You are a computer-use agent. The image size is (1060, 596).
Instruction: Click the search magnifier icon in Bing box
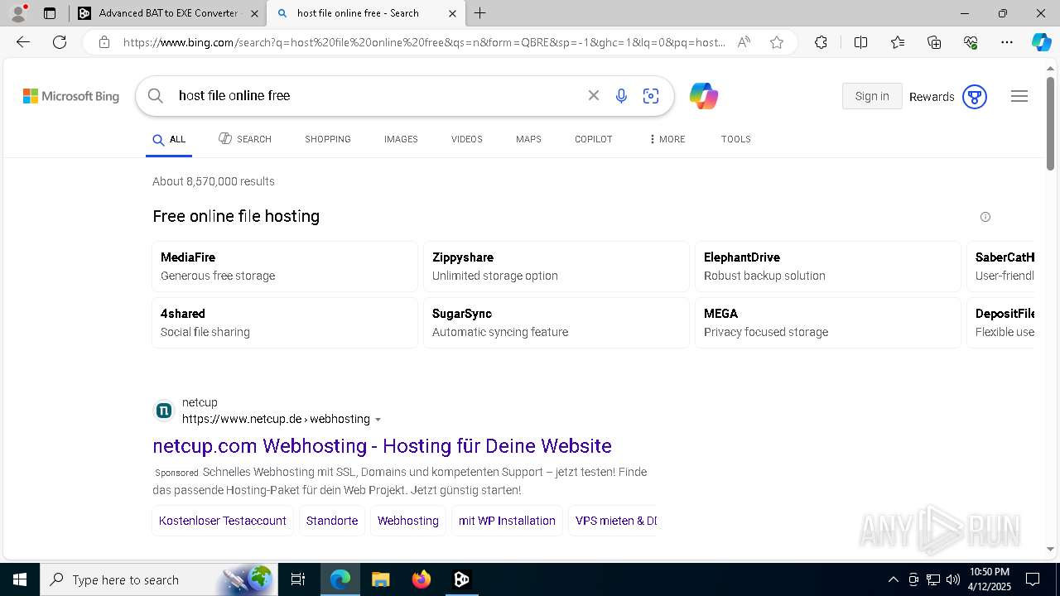pos(156,96)
